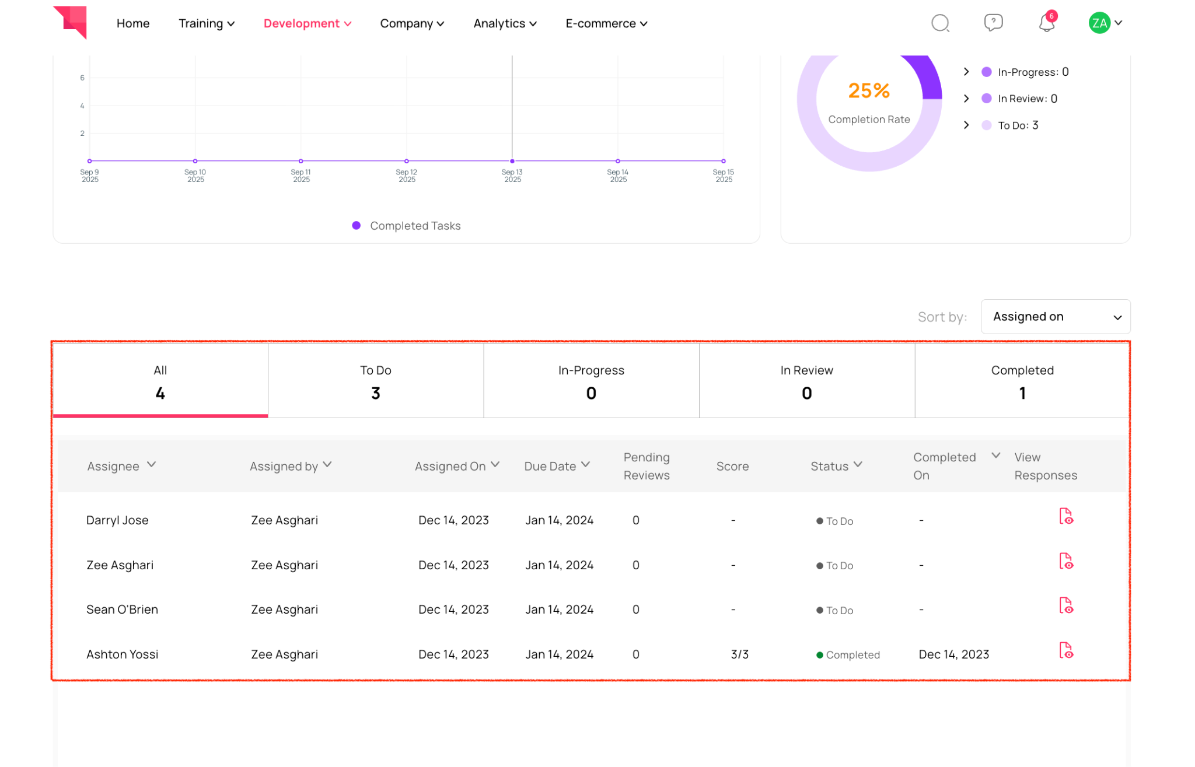Screen dimensions: 1195x767
Task: Expand the In-Progress legend chevron
Action: 966,72
